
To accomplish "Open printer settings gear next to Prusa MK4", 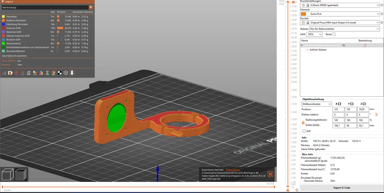I will click(x=382, y=23).
